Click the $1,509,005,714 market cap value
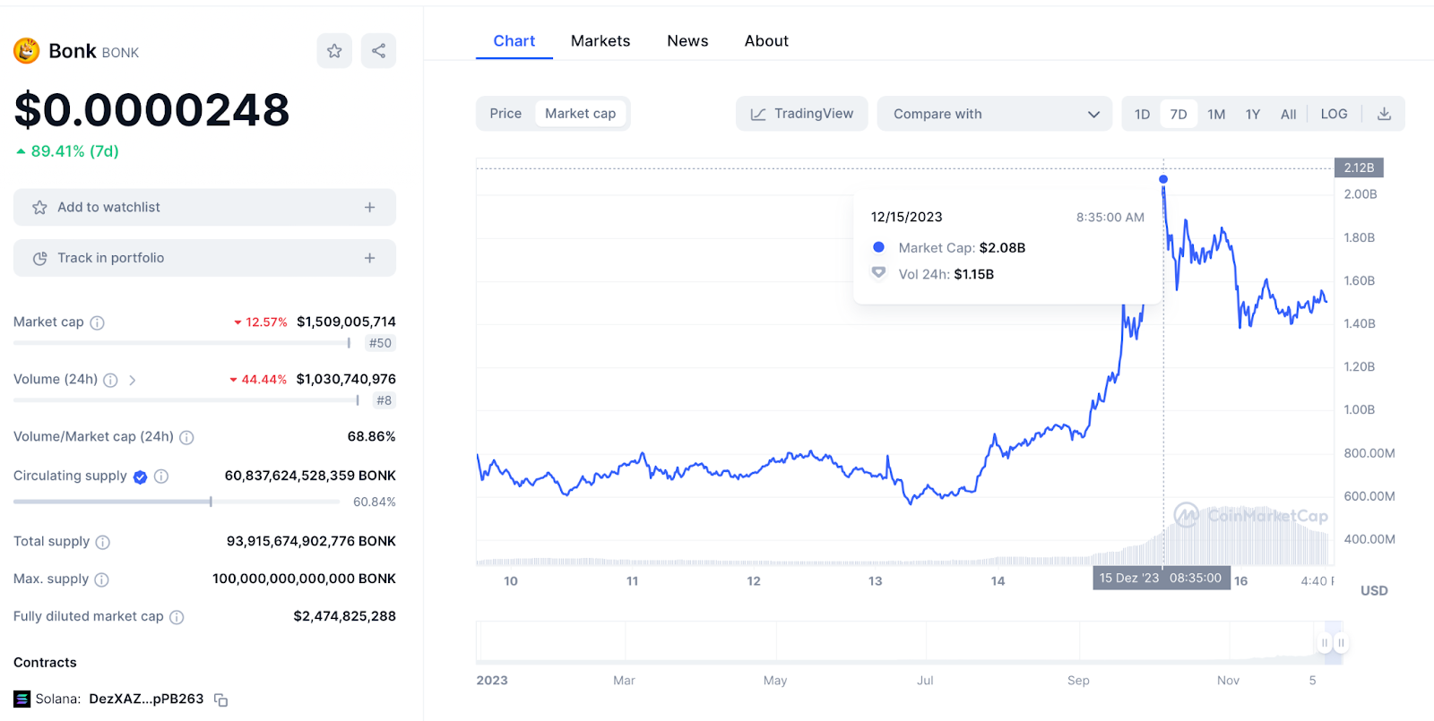 point(346,322)
